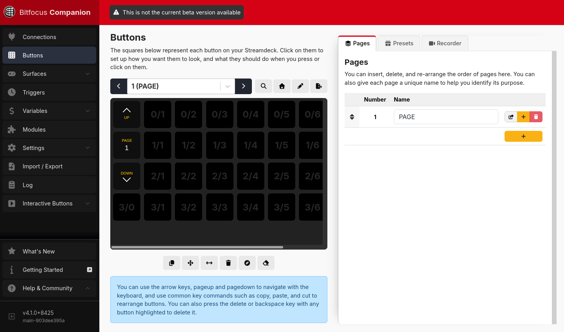This screenshot has height=332, width=564.
Task: Click the page name field containing PAGE
Action: click(x=446, y=117)
